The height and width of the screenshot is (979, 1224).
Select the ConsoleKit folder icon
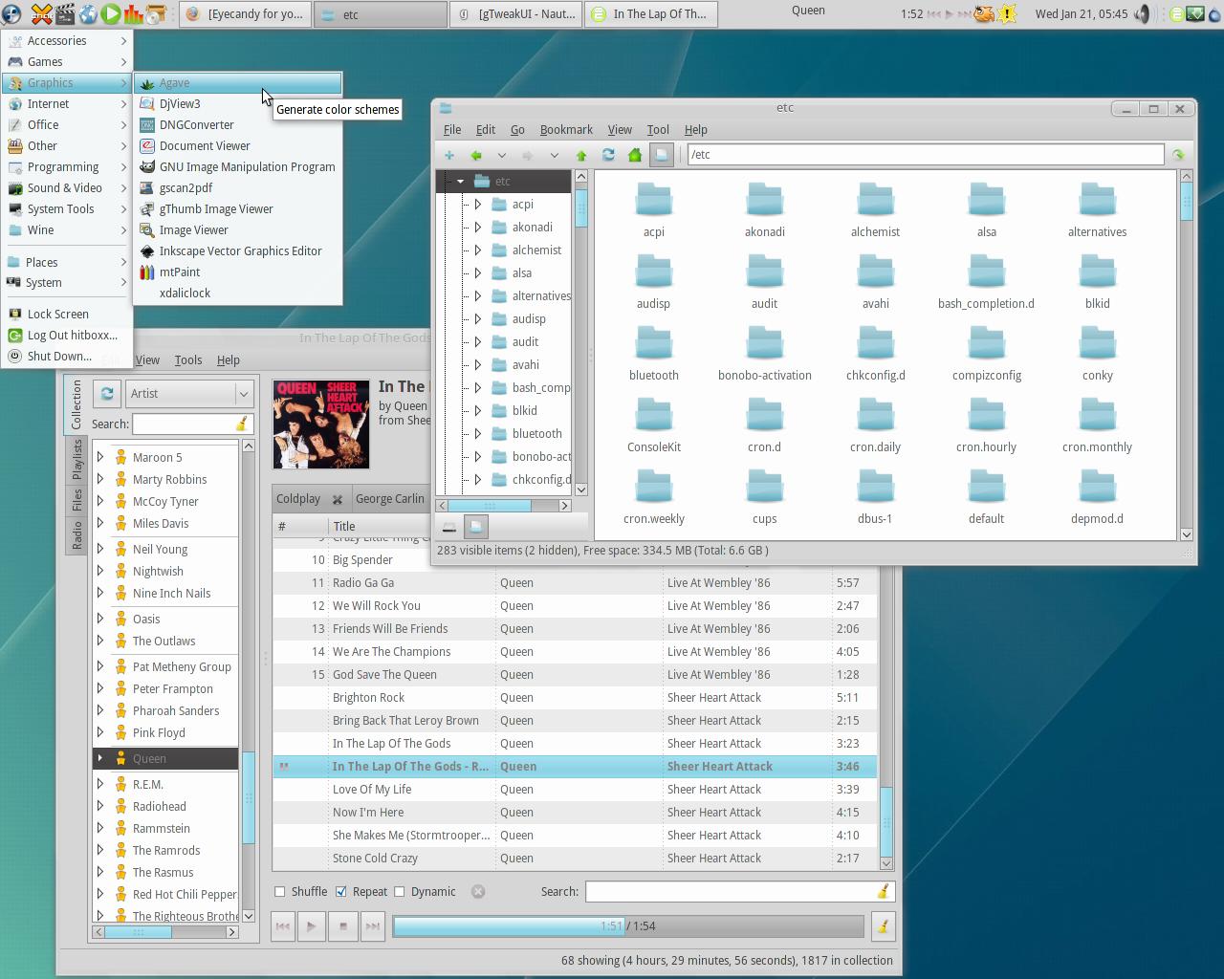point(654,424)
